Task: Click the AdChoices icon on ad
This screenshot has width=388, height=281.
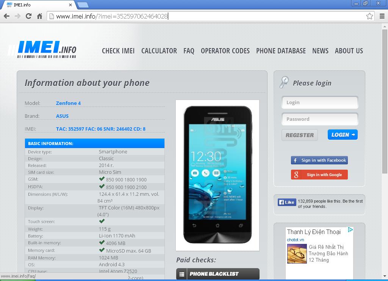Action: pos(350,230)
